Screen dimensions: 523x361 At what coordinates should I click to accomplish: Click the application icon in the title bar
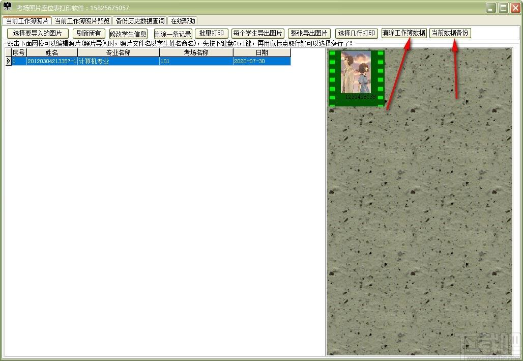7,7
